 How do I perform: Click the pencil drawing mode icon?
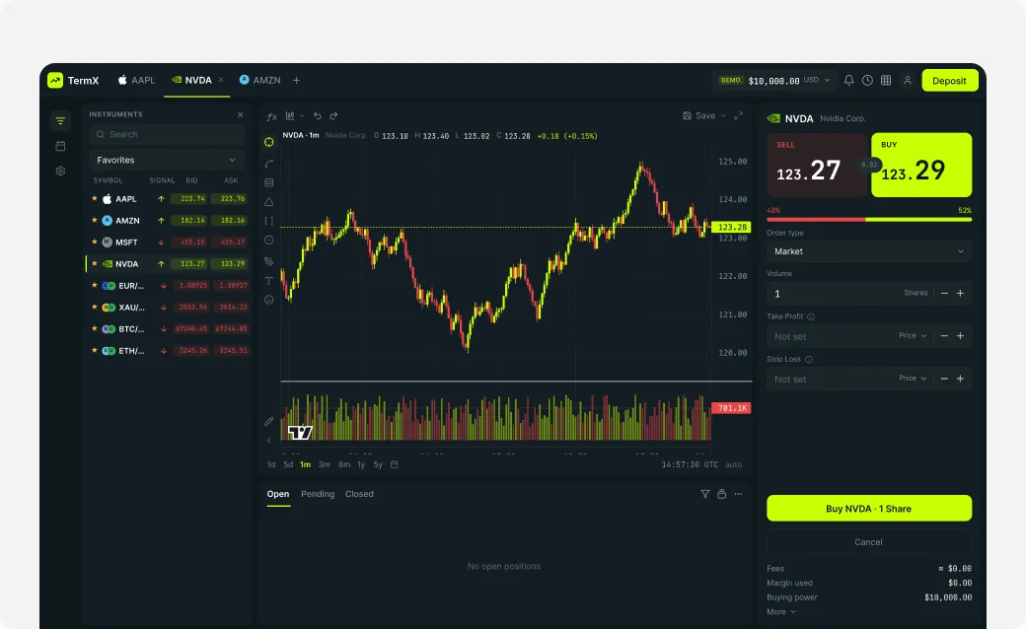point(269,421)
